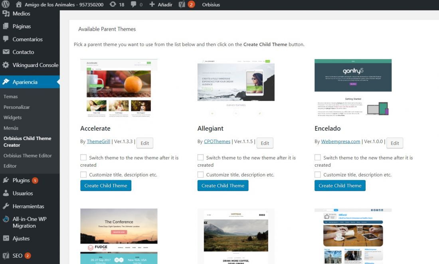Click site name Amigo de los Animales
The image size is (439, 264).
[64, 4]
